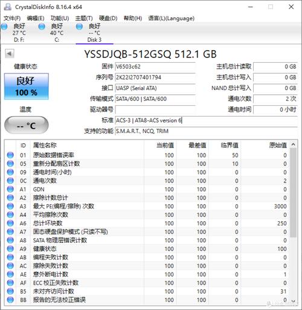Click the 良好 100 % health status button
Screen dimensions: 302x310
point(27,86)
